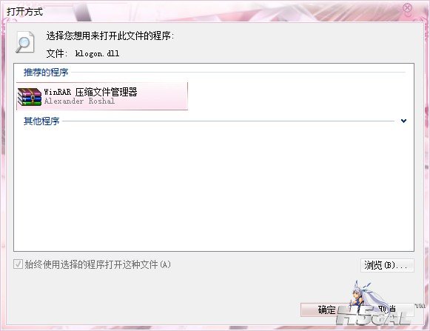Click the 始终使用选择的程序打开这种文件(A) label text
The height and width of the screenshot is (331, 430).
point(98,264)
